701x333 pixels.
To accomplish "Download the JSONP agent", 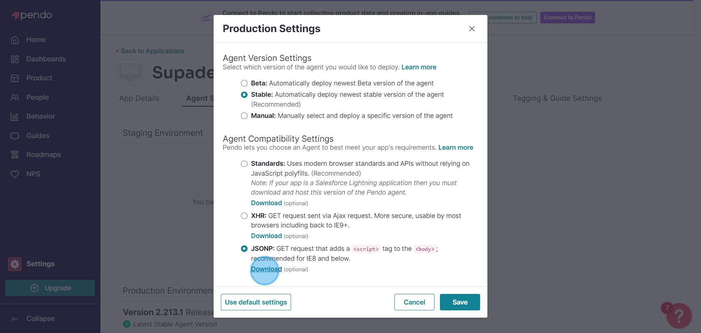I will point(266,269).
